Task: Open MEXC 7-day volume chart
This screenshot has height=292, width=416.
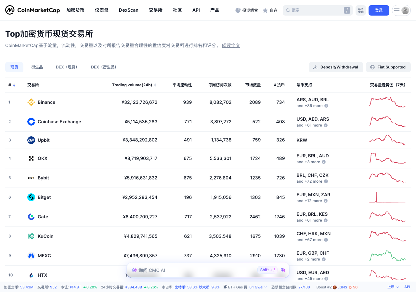Action: click(x=387, y=256)
